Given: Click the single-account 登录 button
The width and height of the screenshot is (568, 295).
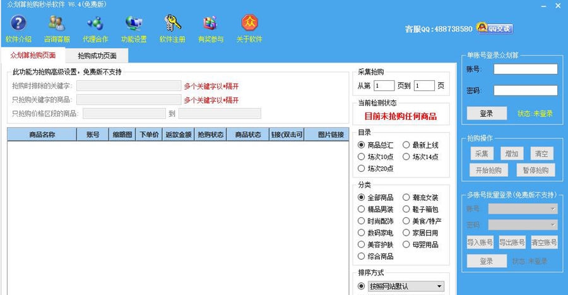Looking at the screenshot, I should [x=487, y=114].
